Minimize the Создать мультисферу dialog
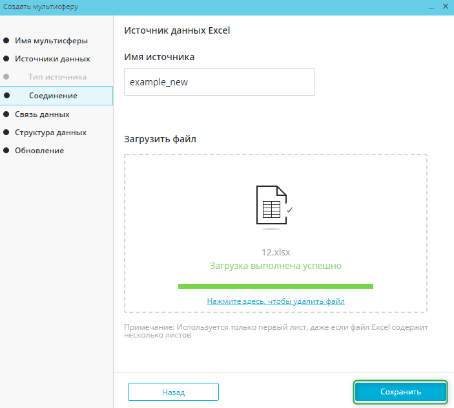454x408 pixels. point(431,7)
